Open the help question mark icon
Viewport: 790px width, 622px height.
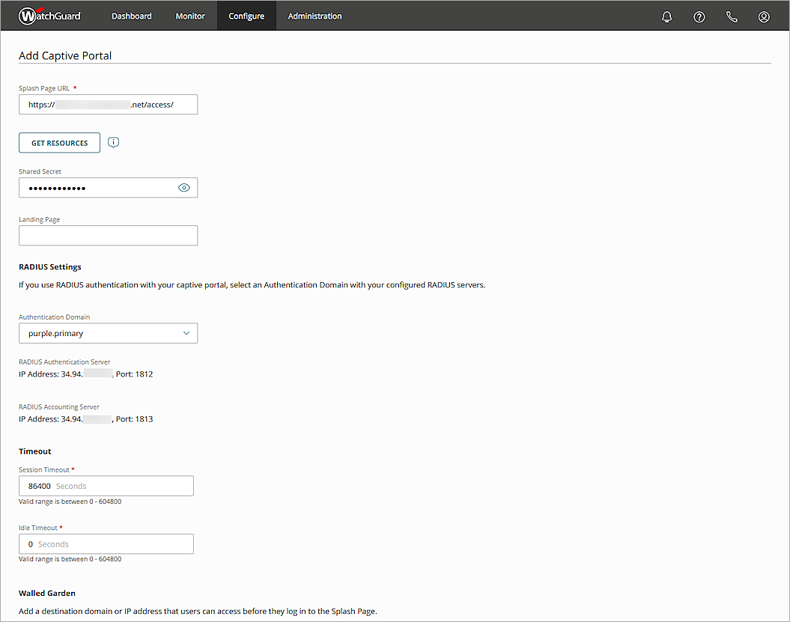699,16
